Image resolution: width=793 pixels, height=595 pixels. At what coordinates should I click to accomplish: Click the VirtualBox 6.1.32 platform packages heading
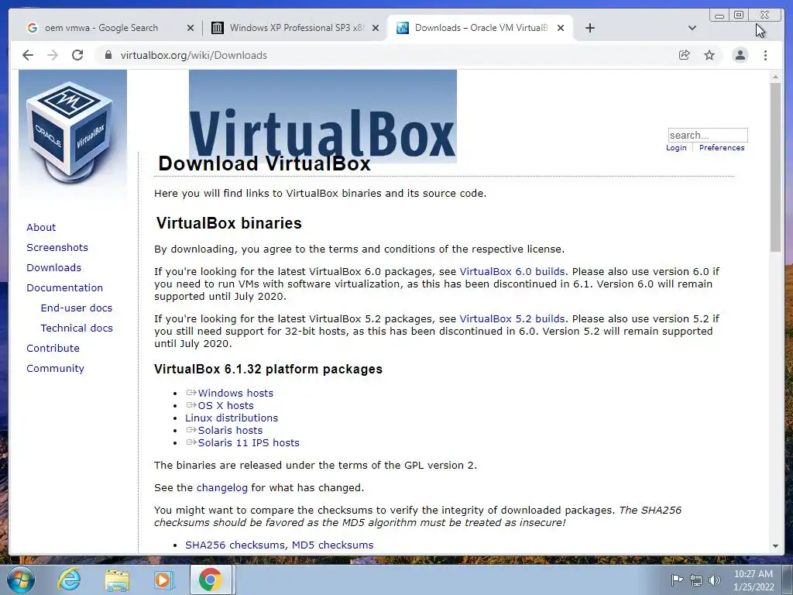click(268, 370)
